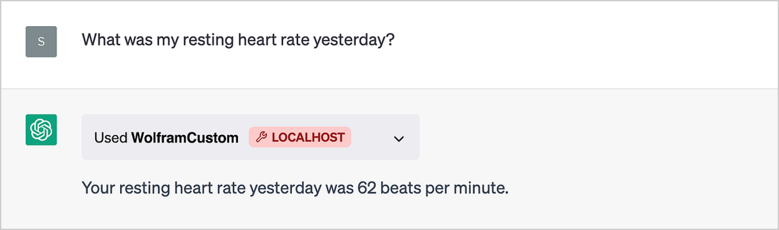Click empty space between LOCALHOST badge and chevron
The image size is (779, 230).
(x=372, y=137)
